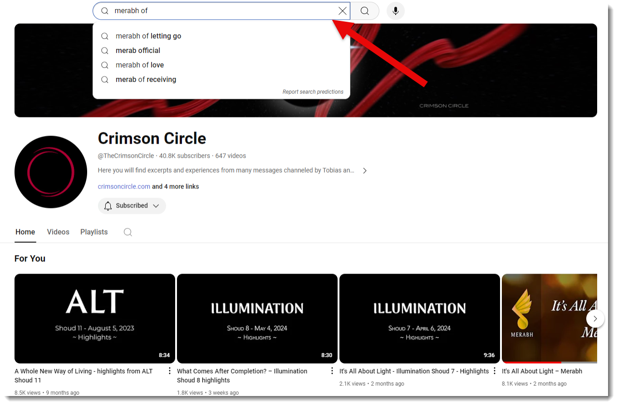Click title "What Comes After Completion?"
633x406 pixels.
(x=242, y=376)
